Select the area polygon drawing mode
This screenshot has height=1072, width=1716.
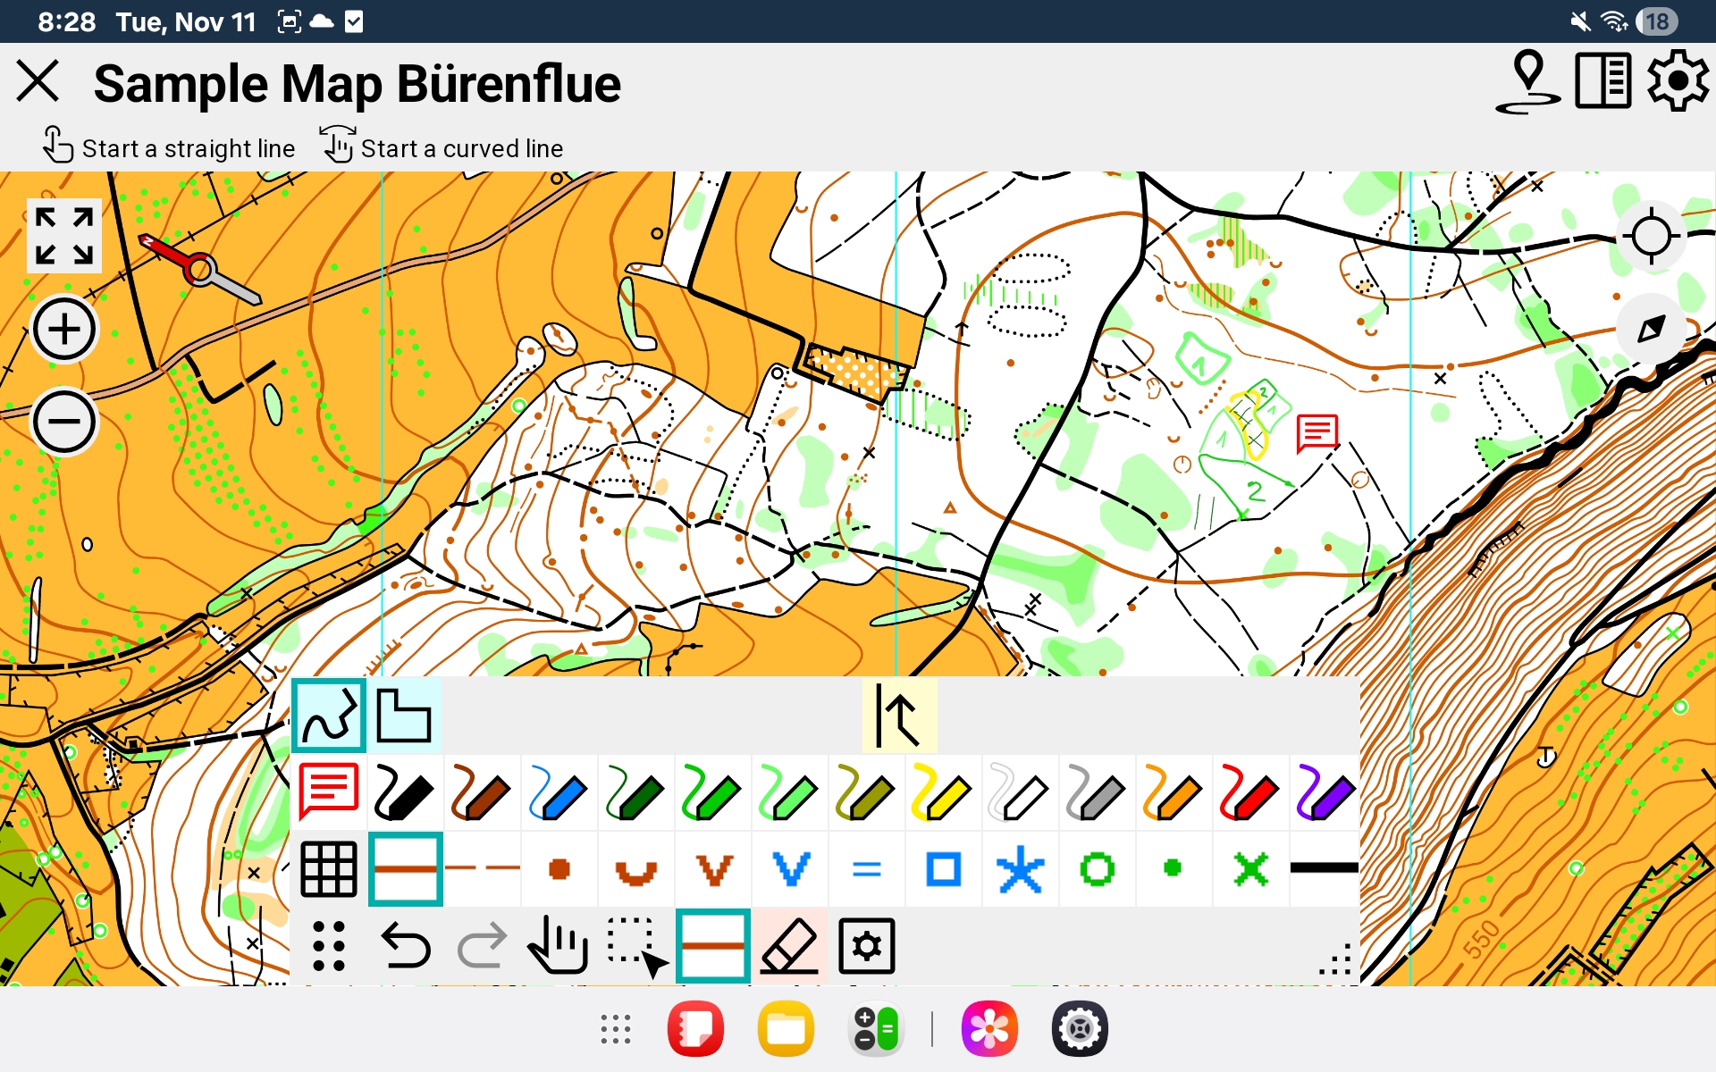(x=404, y=716)
